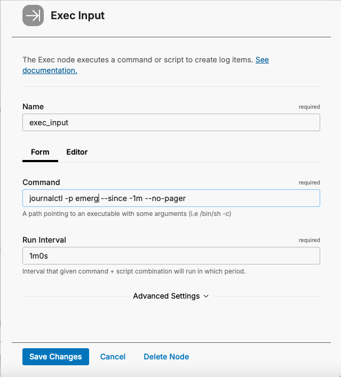Click Delete Node
Screen dimensions: 341x377
click(x=166, y=357)
